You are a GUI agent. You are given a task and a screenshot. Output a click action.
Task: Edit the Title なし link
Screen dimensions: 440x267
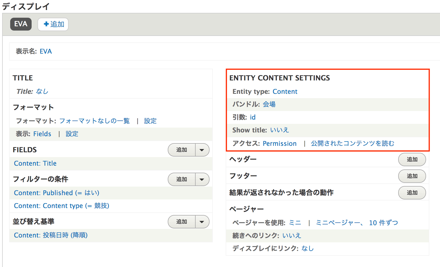(x=42, y=92)
